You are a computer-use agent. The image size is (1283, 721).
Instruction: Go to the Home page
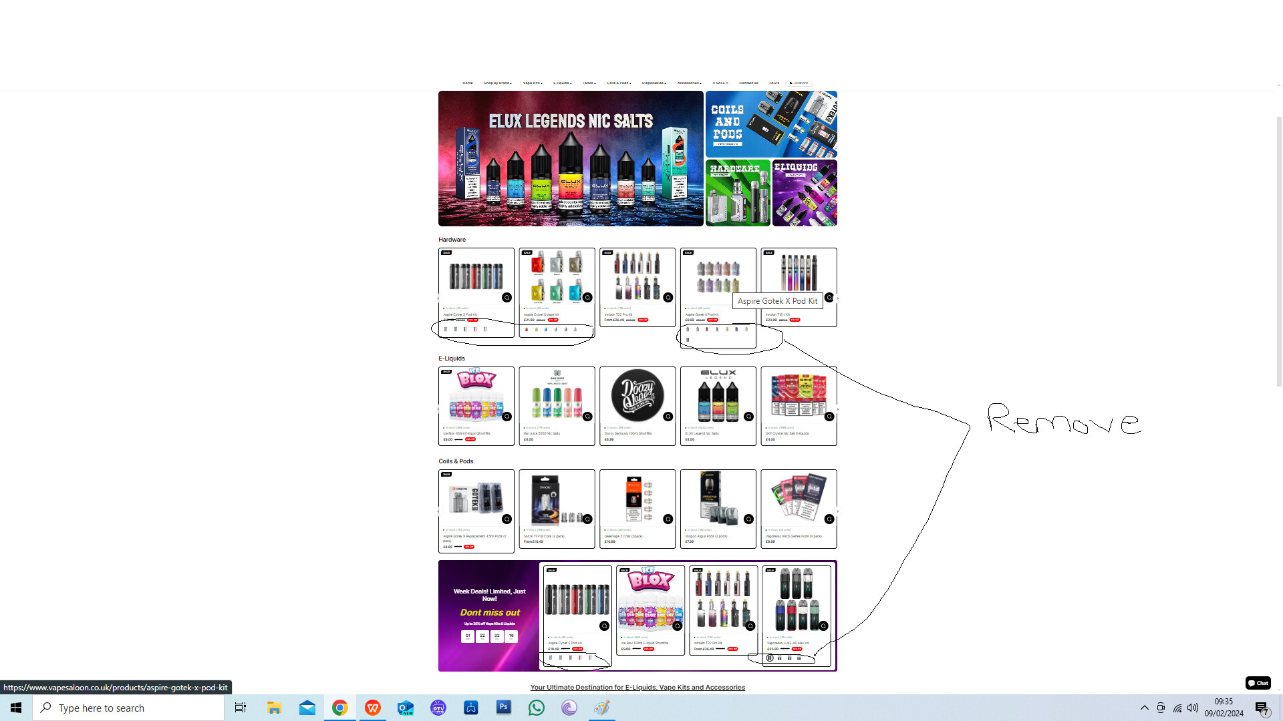pyautogui.click(x=468, y=83)
